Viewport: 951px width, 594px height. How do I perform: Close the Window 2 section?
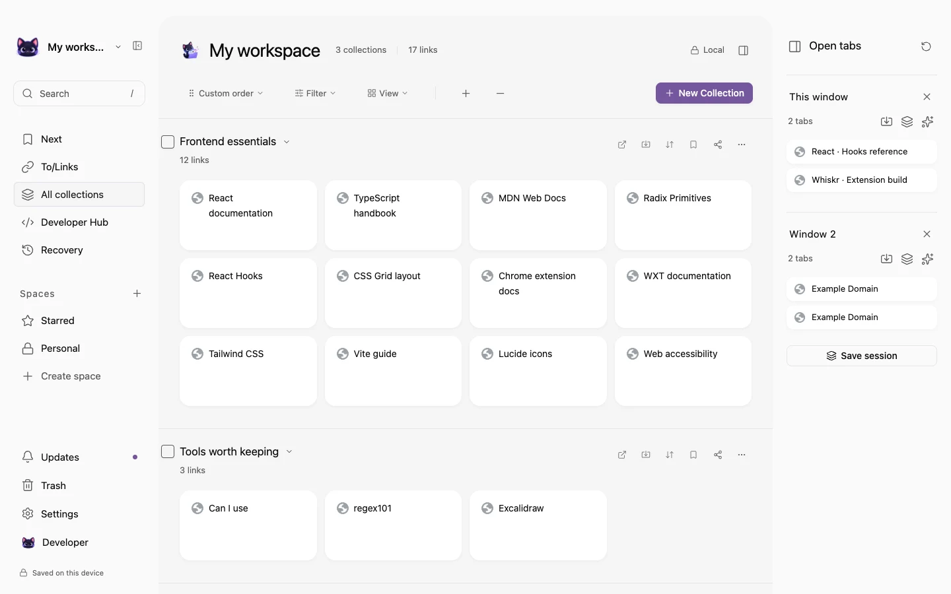click(927, 234)
